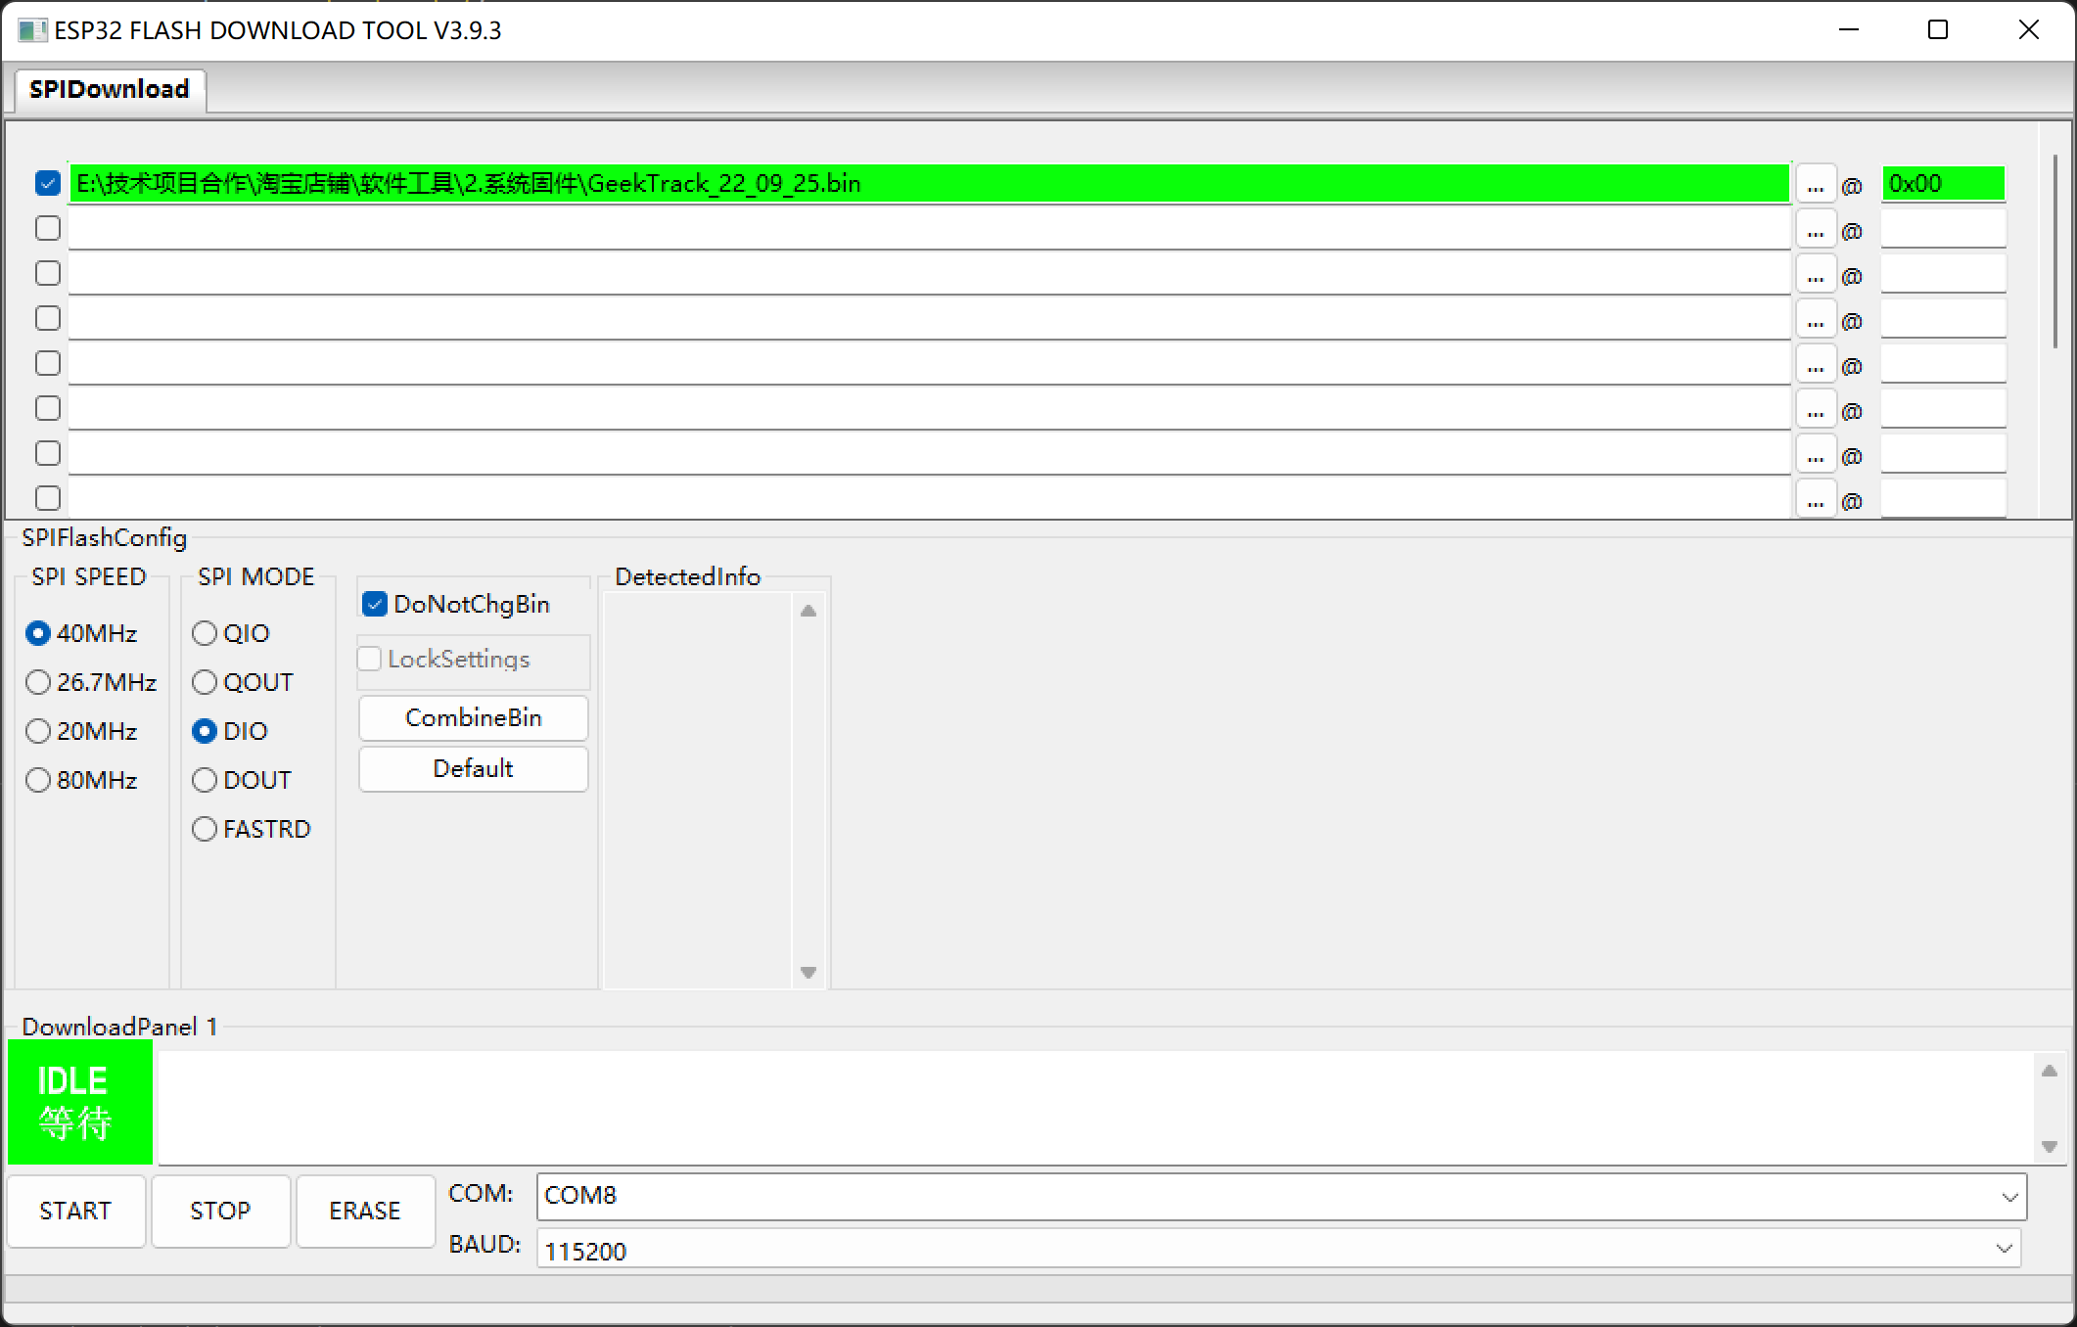Click browse button on third file row

[1816, 275]
